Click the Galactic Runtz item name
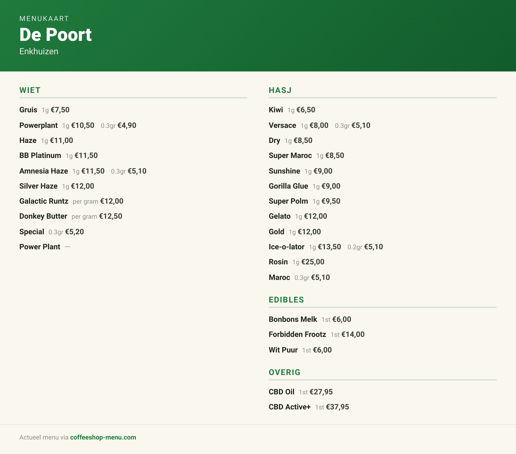Screen dimensions: 516x454 click(44, 201)
